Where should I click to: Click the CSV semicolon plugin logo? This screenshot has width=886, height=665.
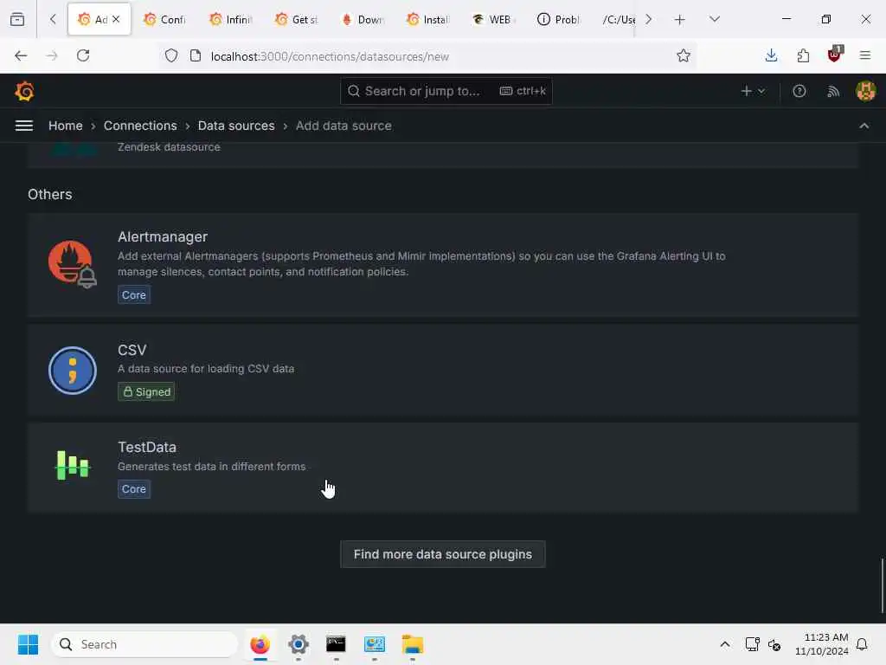(73, 371)
